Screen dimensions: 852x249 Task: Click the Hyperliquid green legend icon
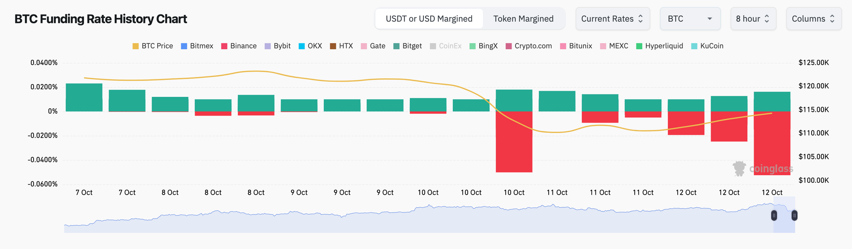click(639, 46)
